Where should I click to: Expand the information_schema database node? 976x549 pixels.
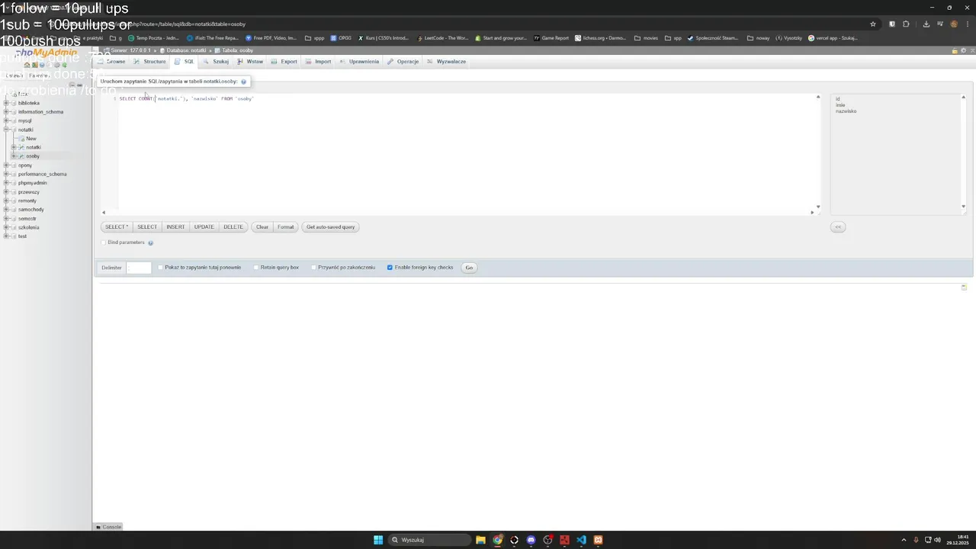click(x=6, y=112)
